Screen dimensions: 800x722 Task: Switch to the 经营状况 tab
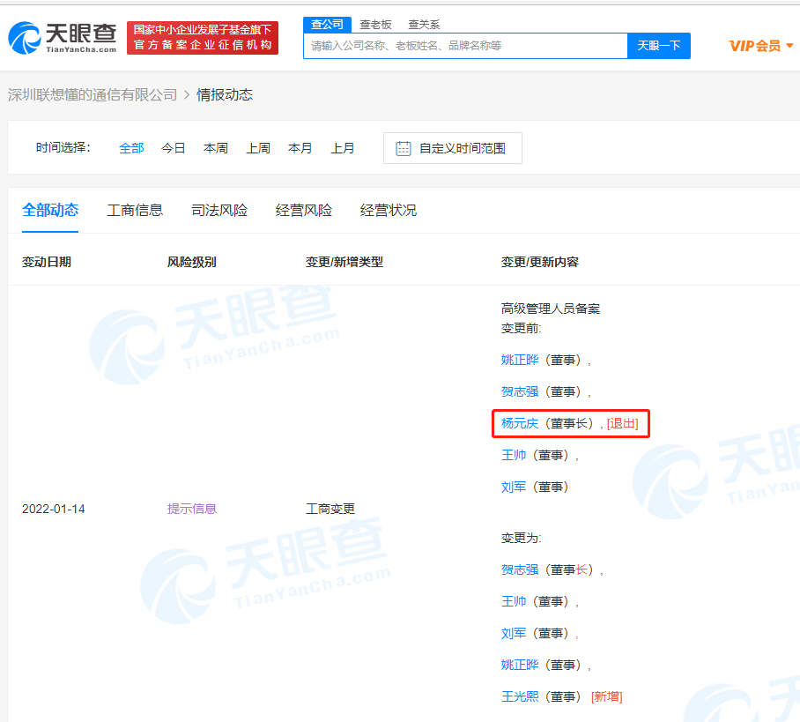tap(389, 210)
